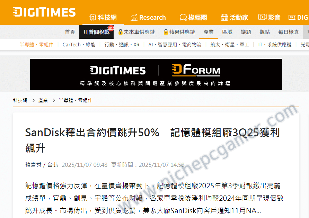Click the red 181 notification badge
Image resolution: width=309 pixels, height=218 pixels.
click(111, 28)
